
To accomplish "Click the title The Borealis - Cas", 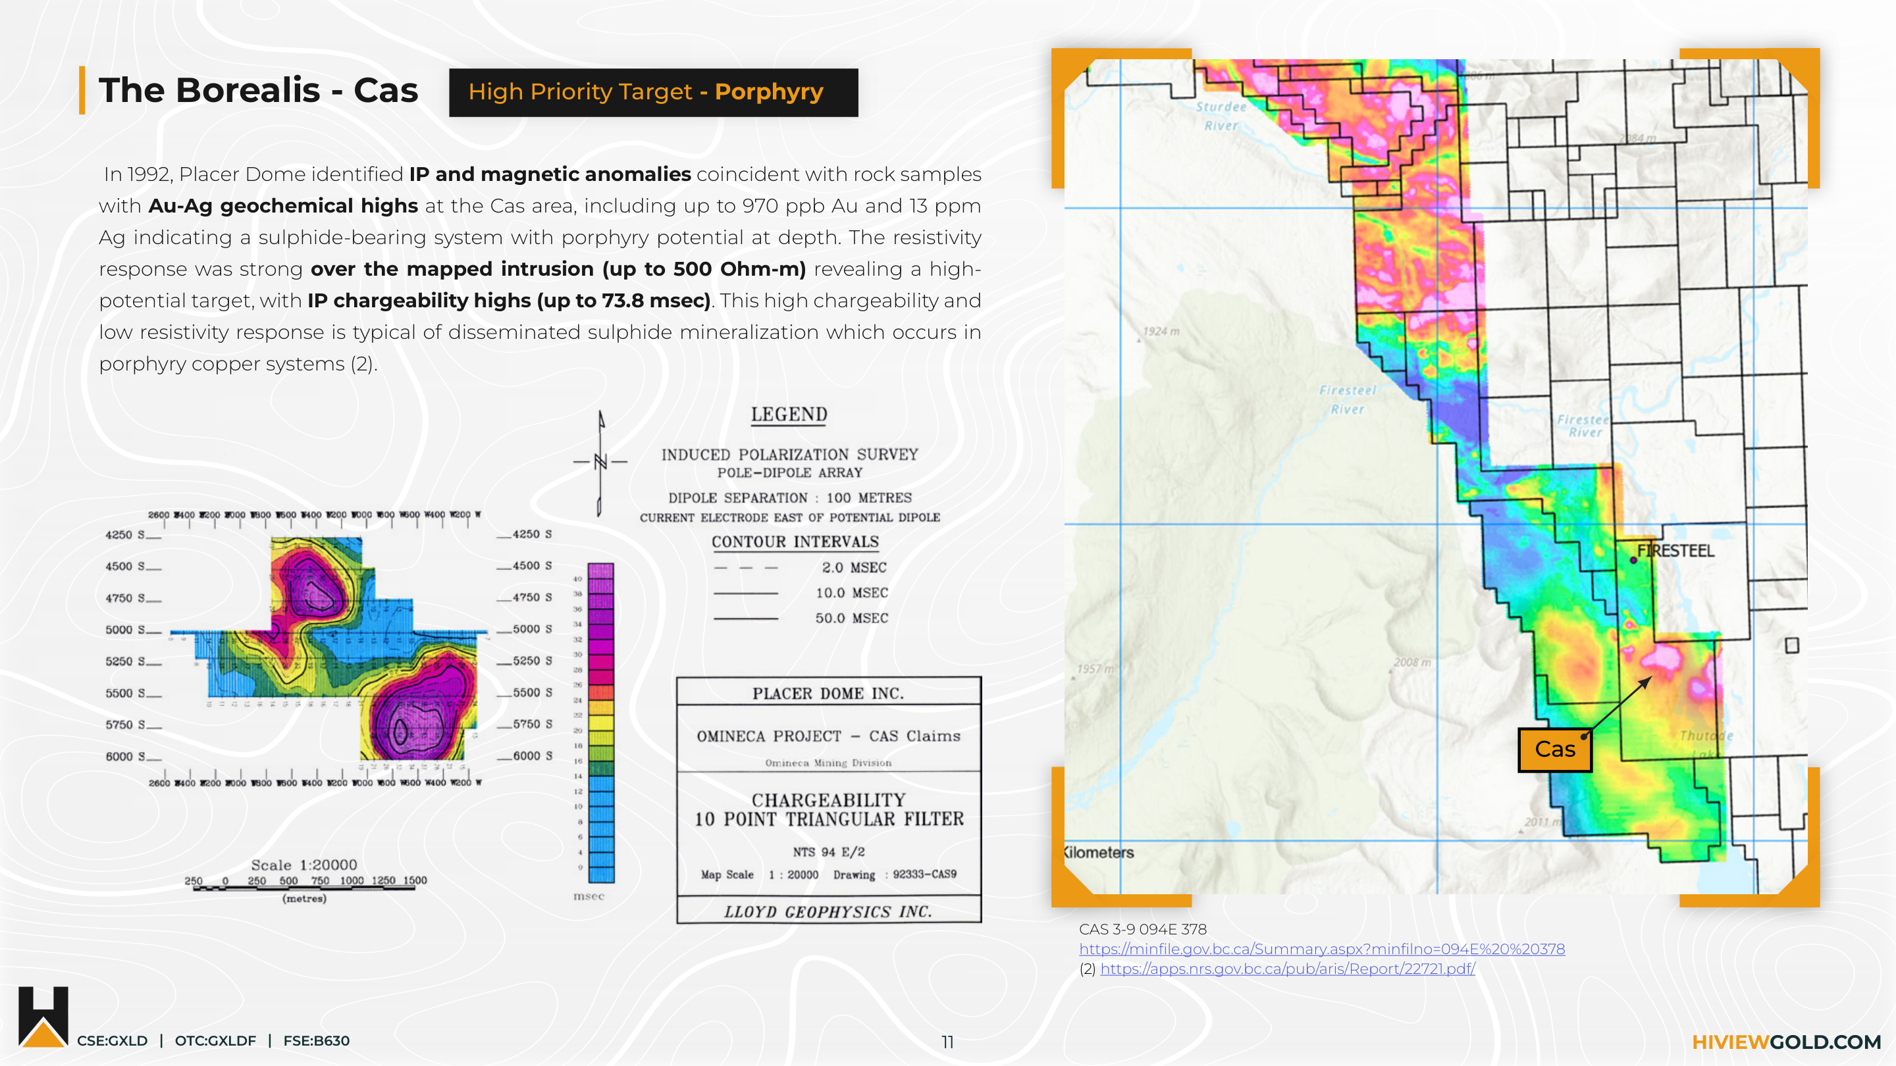I will tap(258, 89).
